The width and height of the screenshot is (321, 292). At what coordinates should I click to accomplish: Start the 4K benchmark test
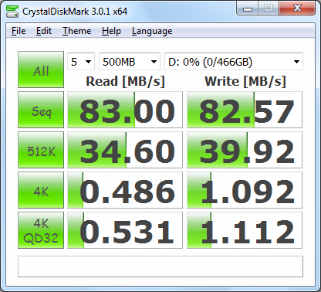pyautogui.click(x=41, y=190)
